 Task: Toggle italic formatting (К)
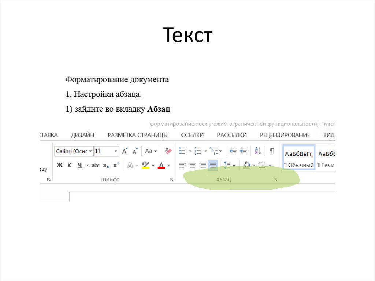pyautogui.click(x=69, y=165)
